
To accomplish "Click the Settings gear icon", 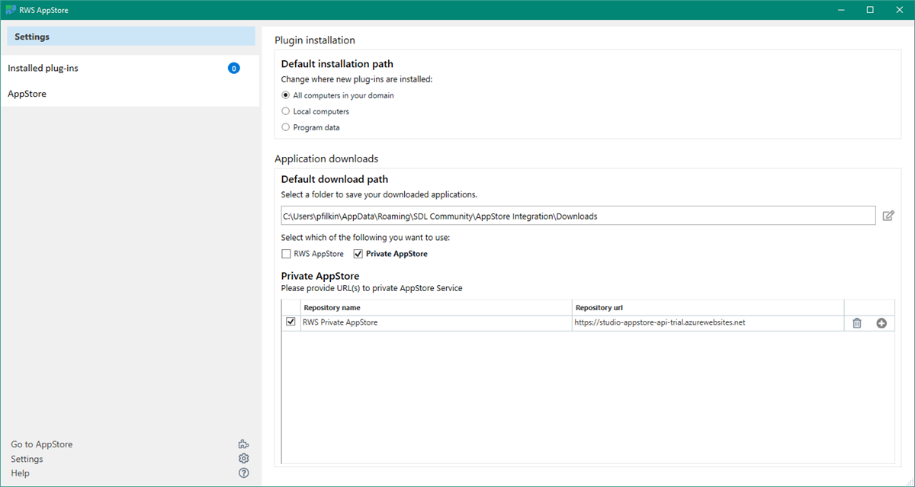I will (x=243, y=459).
